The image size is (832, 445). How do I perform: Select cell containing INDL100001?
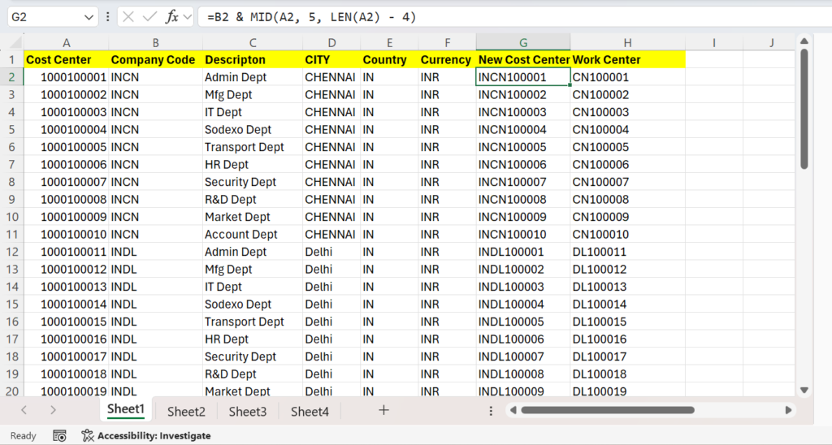523,252
